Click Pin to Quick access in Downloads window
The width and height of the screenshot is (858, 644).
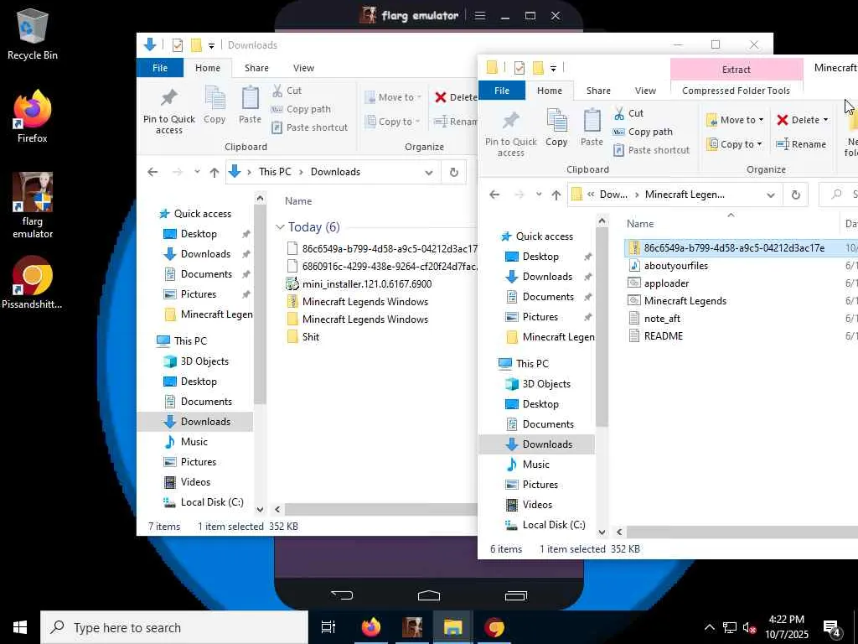[x=169, y=111]
